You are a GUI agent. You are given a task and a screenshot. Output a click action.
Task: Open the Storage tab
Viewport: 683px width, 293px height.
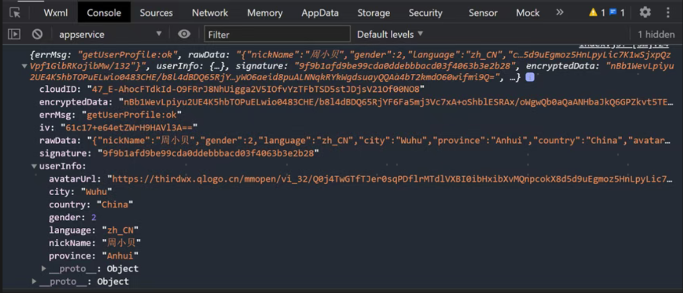pyautogui.click(x=374, y=13)
